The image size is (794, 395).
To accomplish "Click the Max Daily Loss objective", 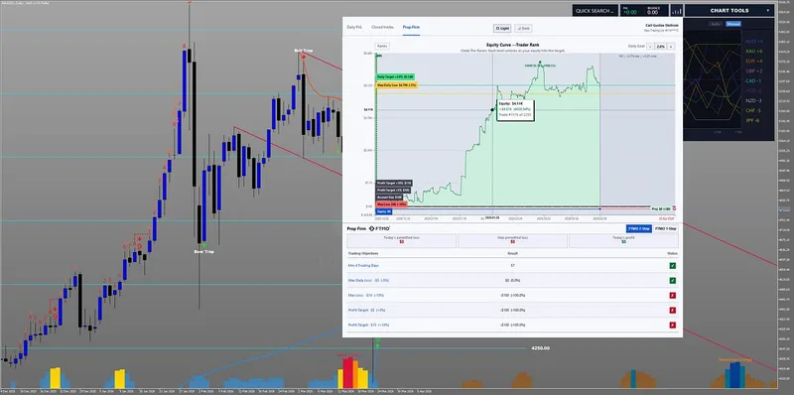I will pos(368,281).
